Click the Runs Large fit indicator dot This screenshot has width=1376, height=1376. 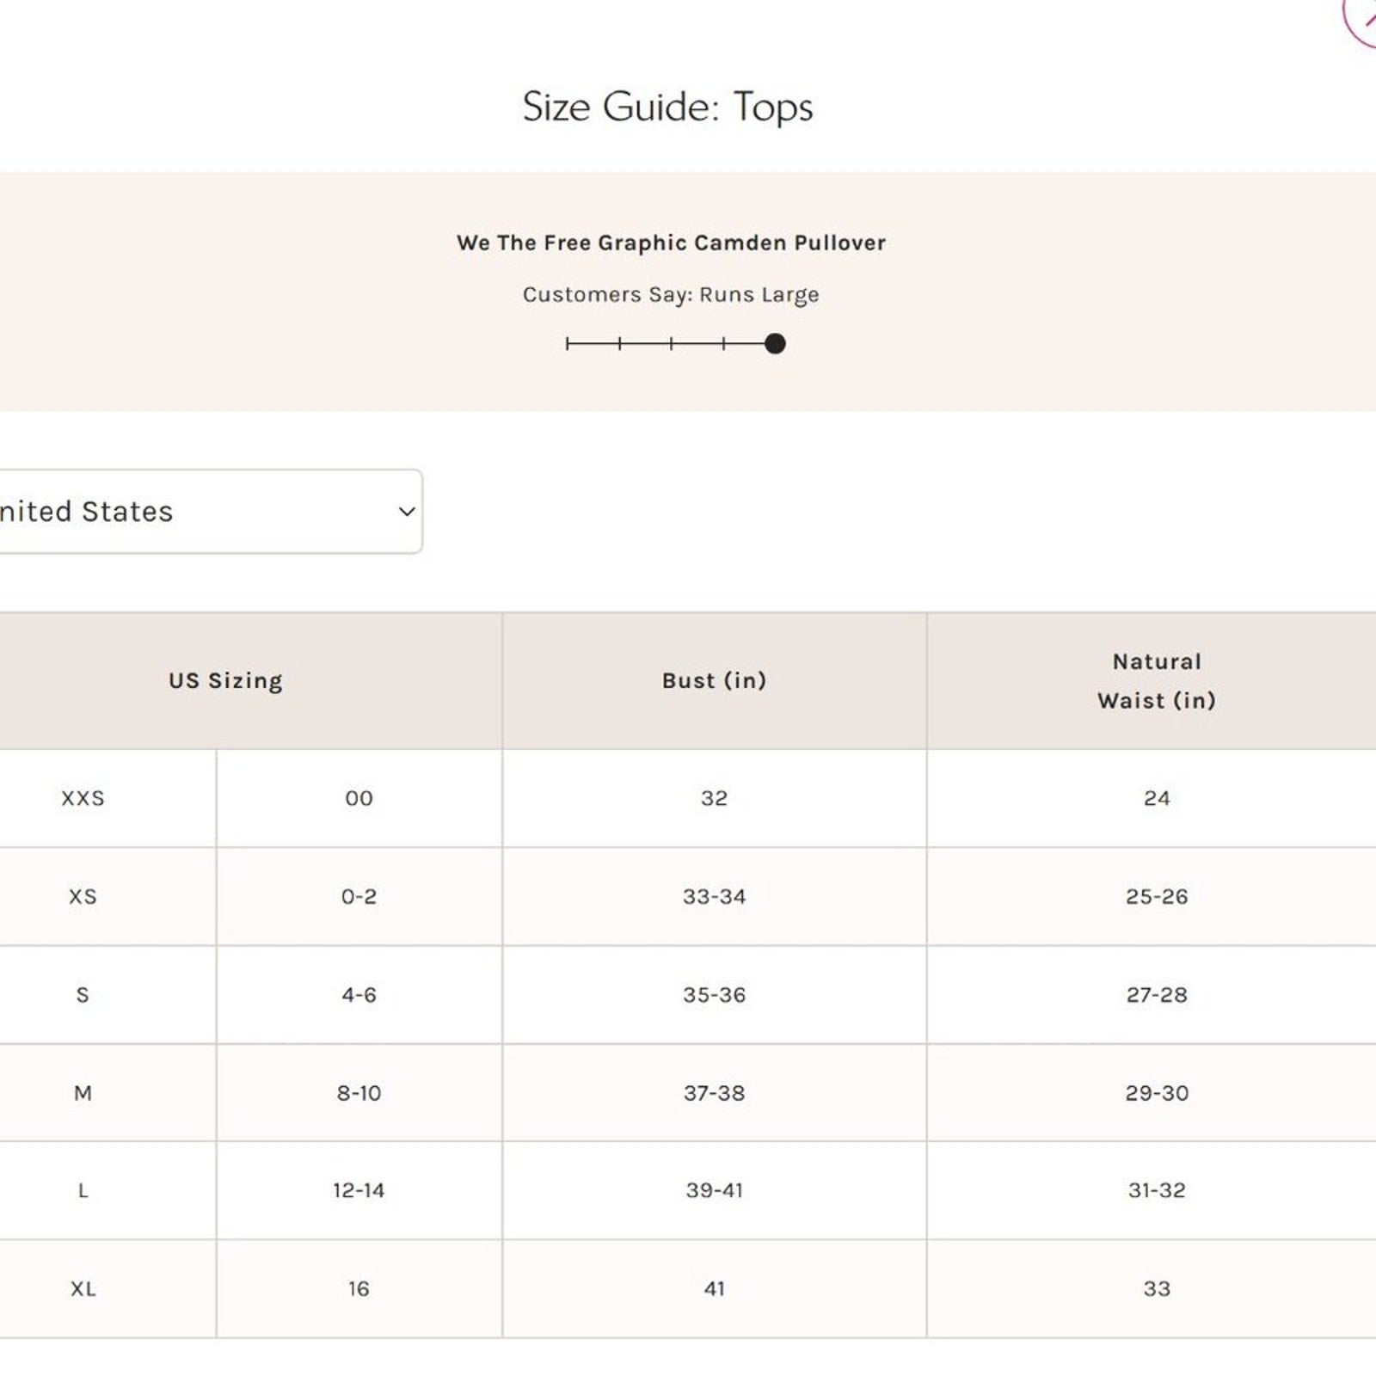pos(775,344)
